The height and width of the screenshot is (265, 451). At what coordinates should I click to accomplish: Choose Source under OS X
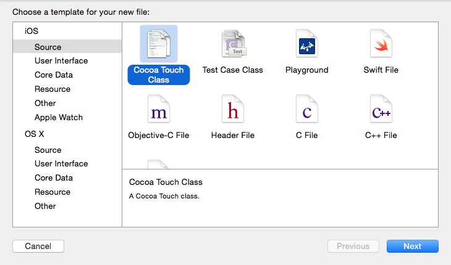tap(48, 150)
